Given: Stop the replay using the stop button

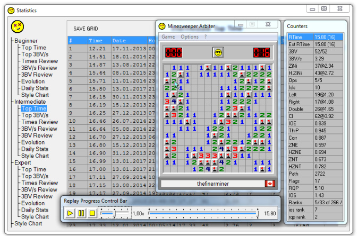Looking at the screenshot, I should (92, 213).
